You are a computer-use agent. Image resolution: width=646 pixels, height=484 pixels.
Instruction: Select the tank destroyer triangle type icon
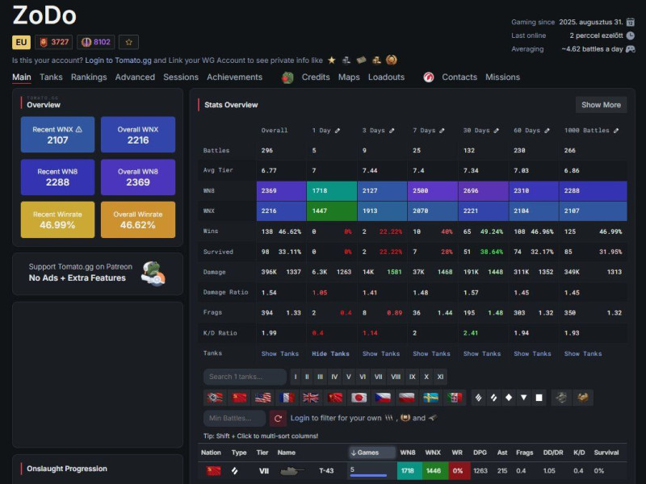point(523,398)
